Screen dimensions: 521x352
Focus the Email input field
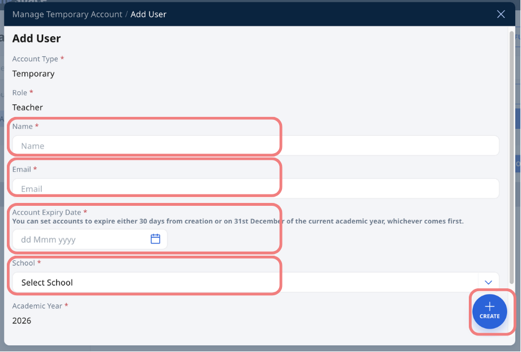256,189
